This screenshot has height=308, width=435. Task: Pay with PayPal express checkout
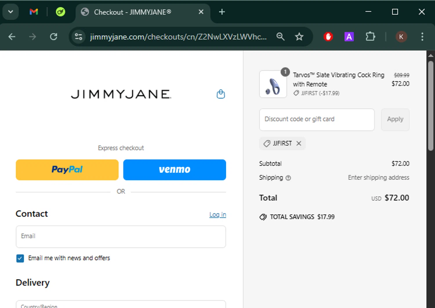[67, 170]
